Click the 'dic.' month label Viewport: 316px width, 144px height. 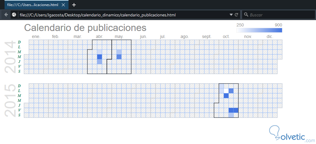click(x=270, y=36)
